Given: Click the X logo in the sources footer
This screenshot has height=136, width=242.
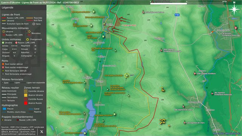Looking at the screenshot, I should click(42, 131).
